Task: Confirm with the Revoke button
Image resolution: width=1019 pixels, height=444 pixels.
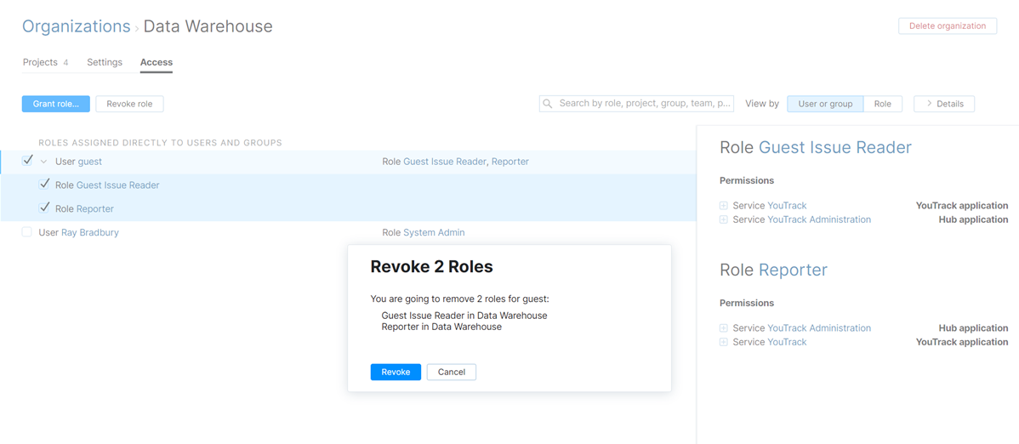Action: pyautogui.click(x=396, y=372)
